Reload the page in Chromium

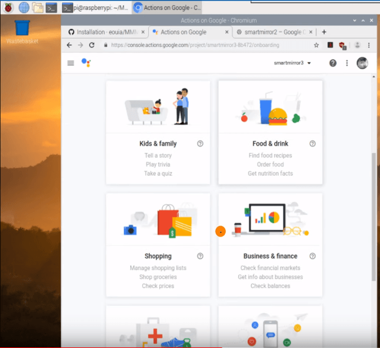[92, 45]
